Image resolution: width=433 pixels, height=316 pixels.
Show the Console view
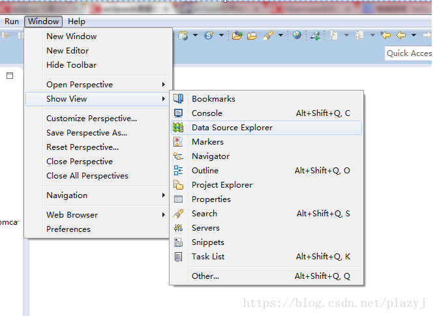[x=266, y=113]
